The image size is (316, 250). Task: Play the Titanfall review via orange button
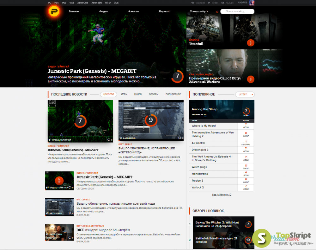coord(251,43)
